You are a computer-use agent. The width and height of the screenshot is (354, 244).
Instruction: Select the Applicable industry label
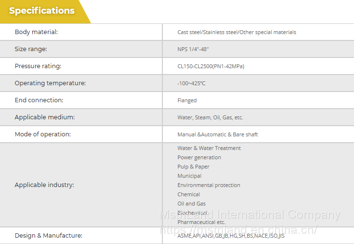[44, 185]
